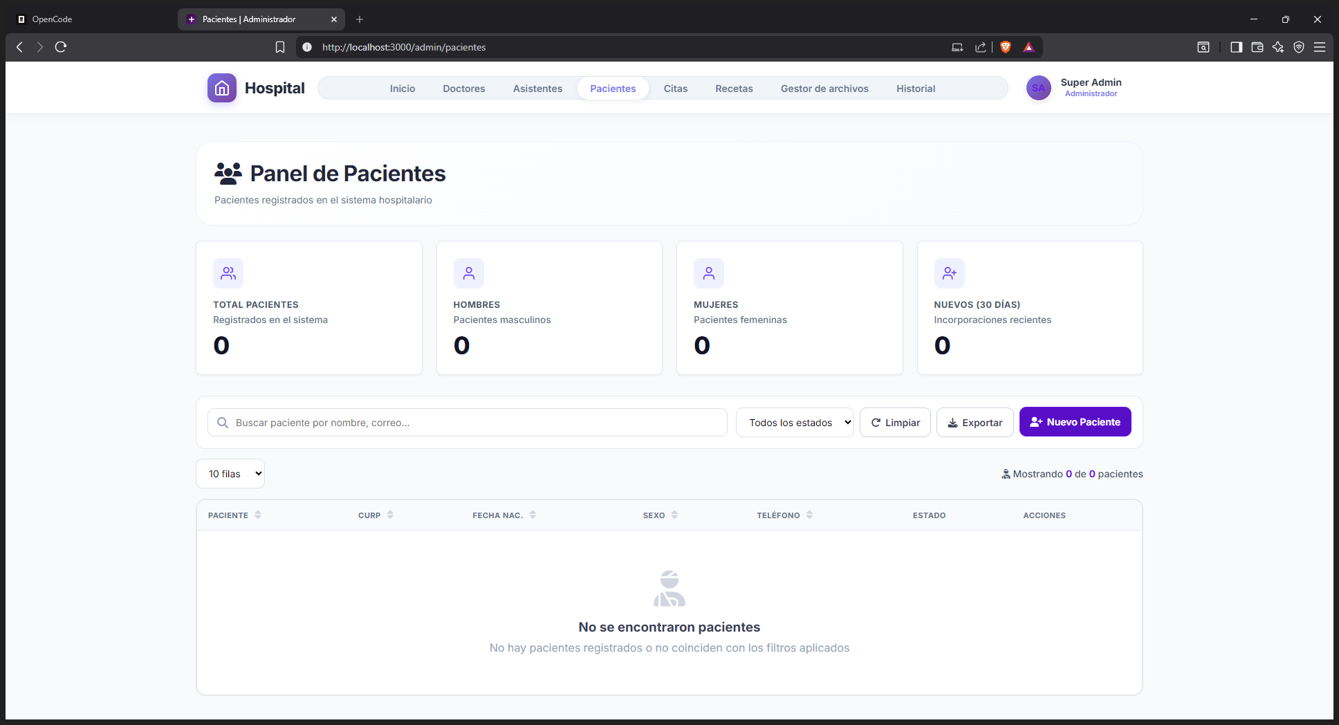Click the Super Admin avatar icon
The width and height of the screenshot is (1339, 725).
tap(1038, 88)
